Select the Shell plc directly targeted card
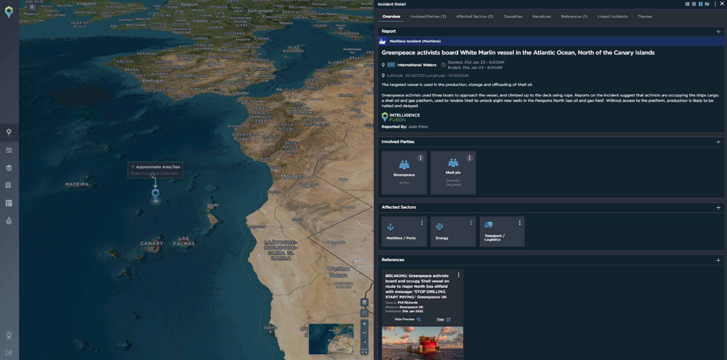Screen dimensions: 727x360 tap(453, 173)
